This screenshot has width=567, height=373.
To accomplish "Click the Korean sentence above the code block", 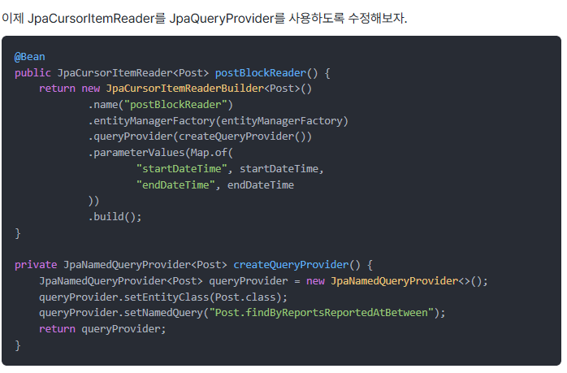I will pos(205,18).
